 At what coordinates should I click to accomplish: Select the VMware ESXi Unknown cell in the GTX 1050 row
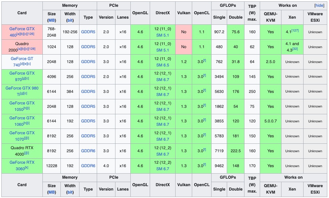click(315, 106)
